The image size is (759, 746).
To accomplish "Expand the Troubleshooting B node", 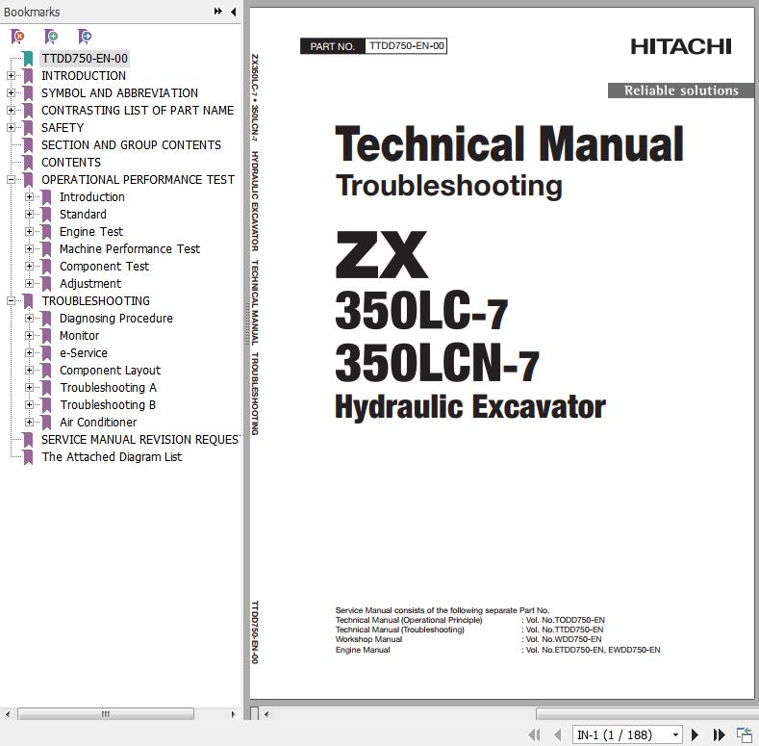I will point(29,405).
